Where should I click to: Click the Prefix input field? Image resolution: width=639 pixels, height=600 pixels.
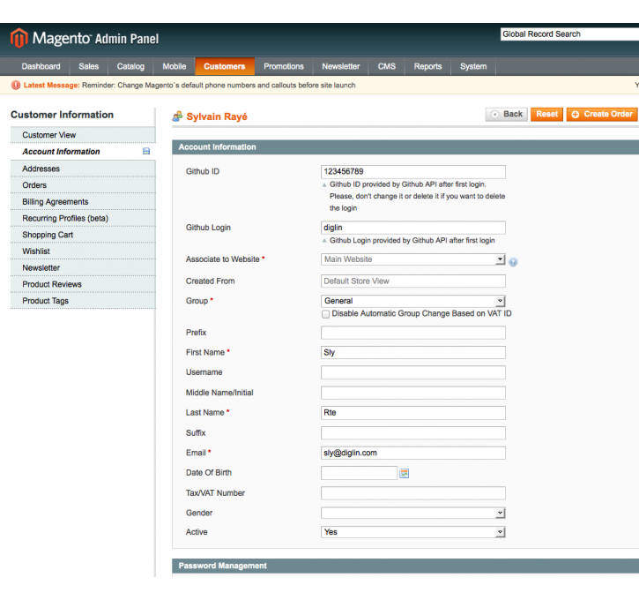tap(413, 333)
